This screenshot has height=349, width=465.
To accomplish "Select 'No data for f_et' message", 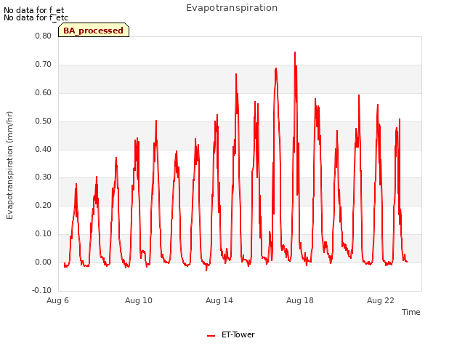I will tap(34, 10).
